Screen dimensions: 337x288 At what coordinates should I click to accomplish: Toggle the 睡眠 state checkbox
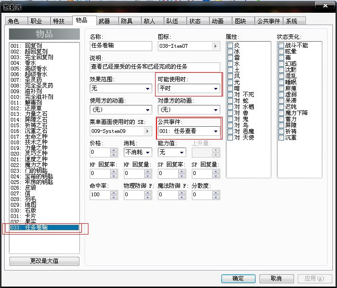(281, 82)
